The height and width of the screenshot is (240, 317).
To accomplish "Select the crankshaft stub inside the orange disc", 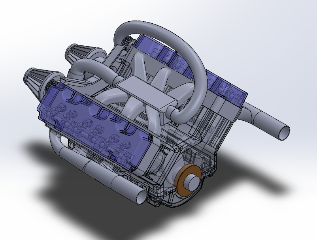I will 191,182.
